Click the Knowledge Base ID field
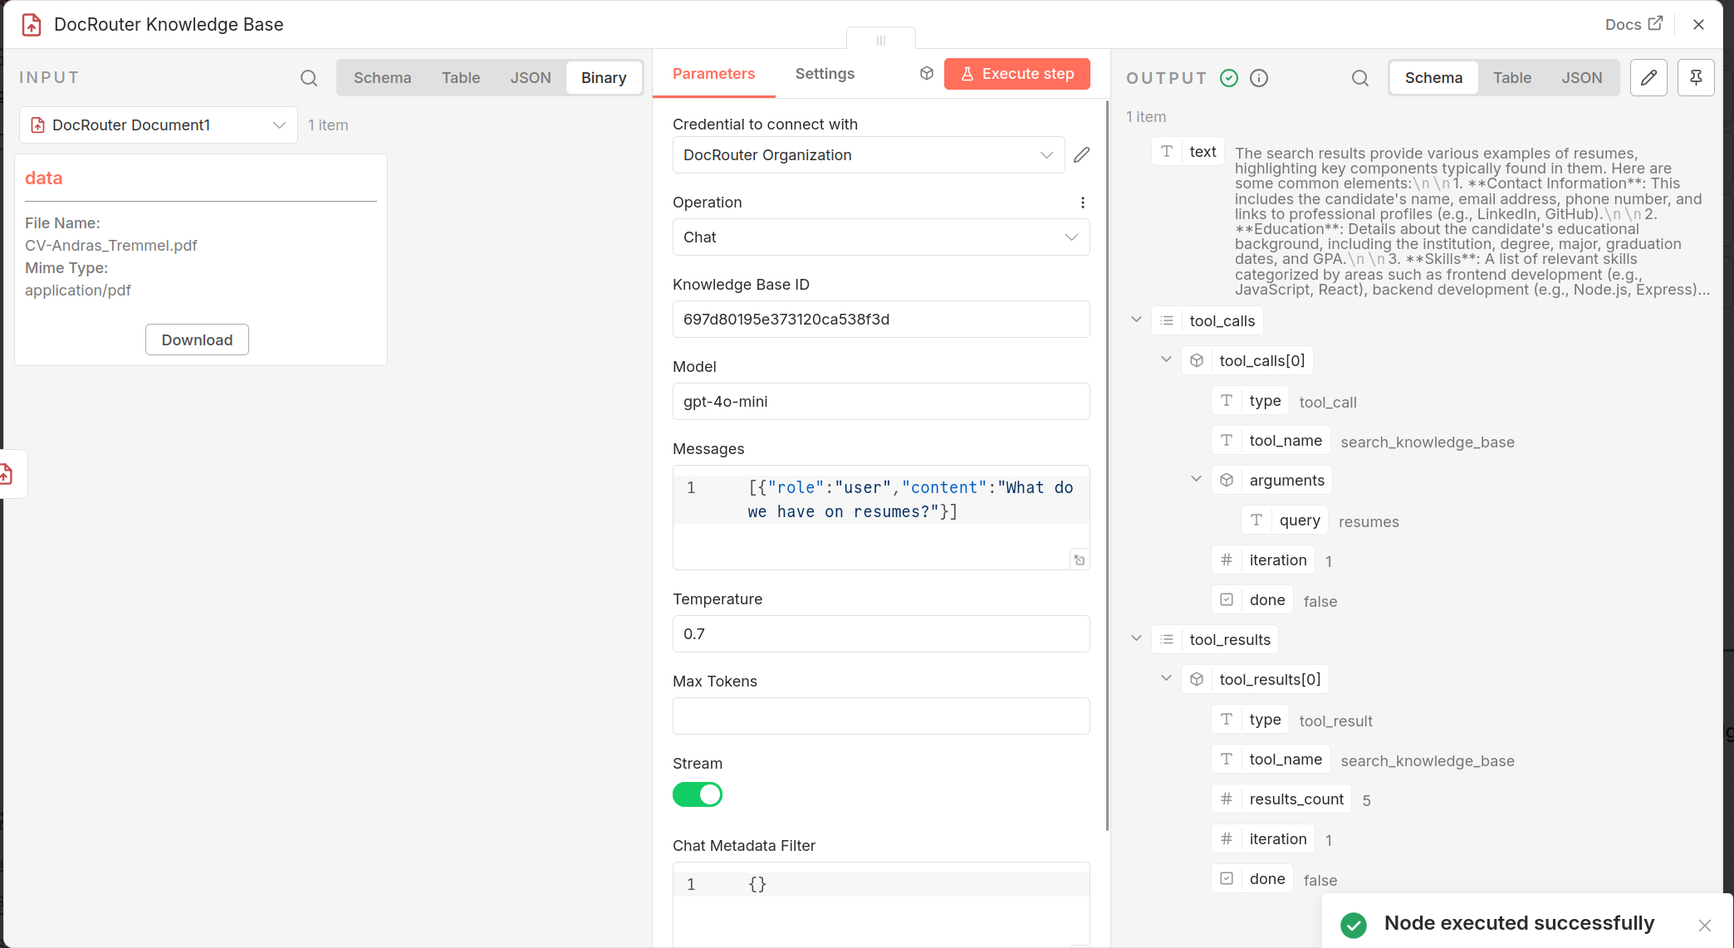The image size is (1734, 948). [881, 320]
